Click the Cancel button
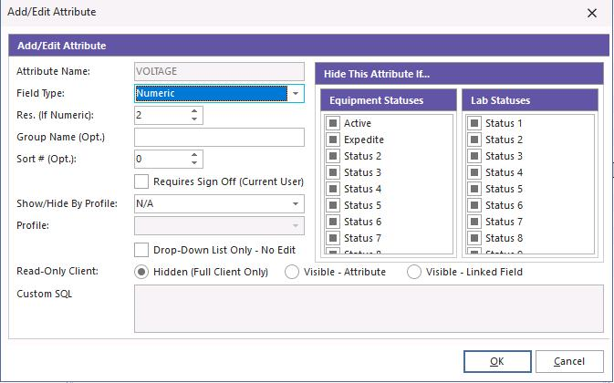This screenshot has height=383, width=614. point(569,361)
